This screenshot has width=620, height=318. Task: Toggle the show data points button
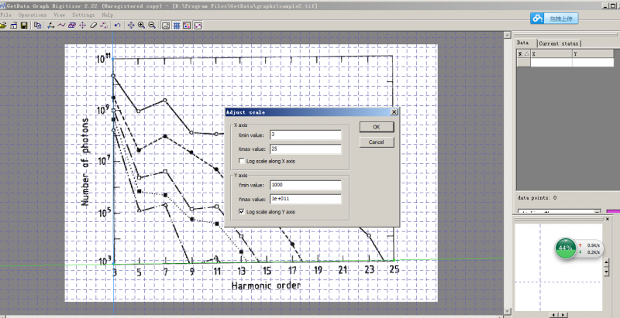187,26
